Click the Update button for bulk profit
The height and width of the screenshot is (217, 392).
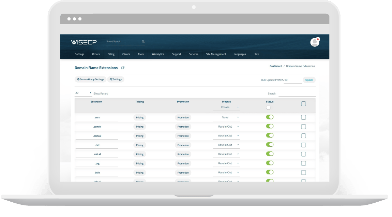309,80
